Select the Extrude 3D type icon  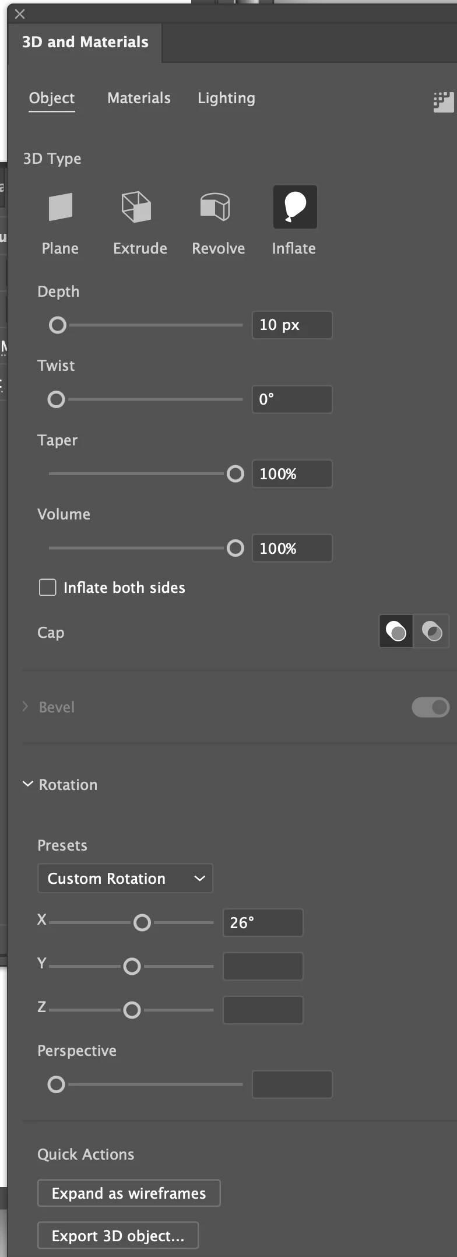point(136,207)
